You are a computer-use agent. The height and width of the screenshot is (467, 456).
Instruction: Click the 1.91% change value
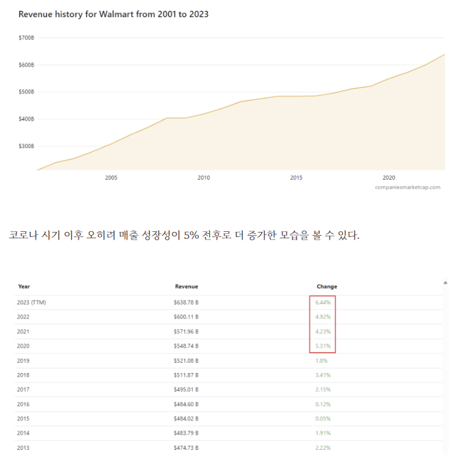(x=323, y=433)
